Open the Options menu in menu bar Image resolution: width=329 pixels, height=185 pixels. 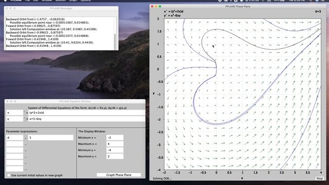coord(86,1)
